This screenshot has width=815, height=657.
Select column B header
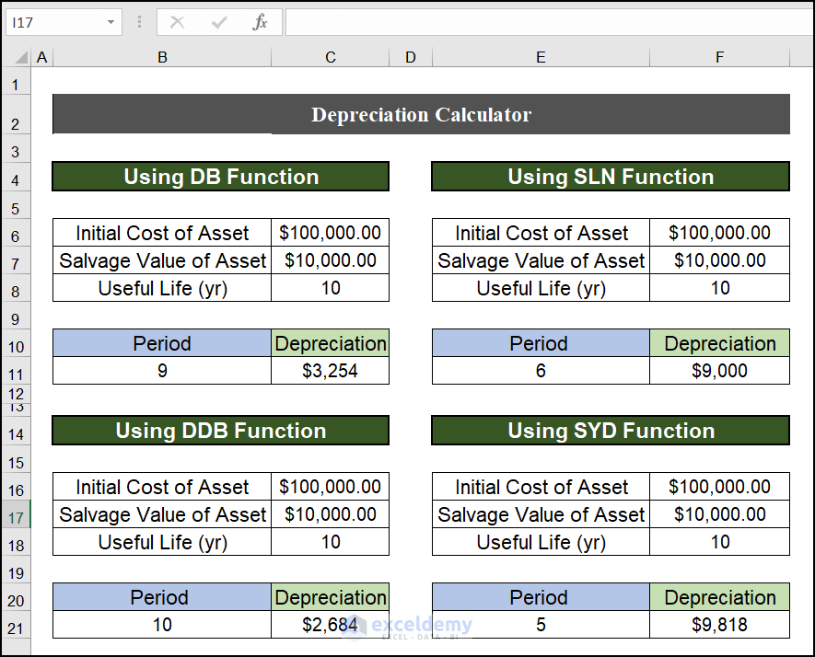coord(162,57)
